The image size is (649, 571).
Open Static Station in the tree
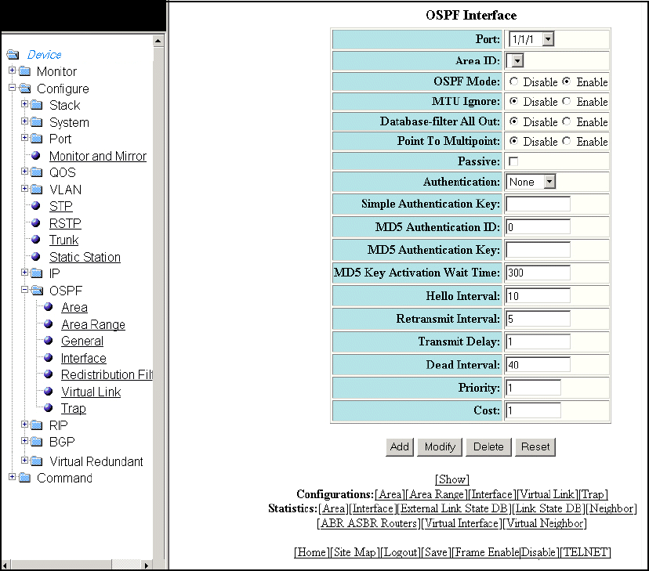pos(85,257)
